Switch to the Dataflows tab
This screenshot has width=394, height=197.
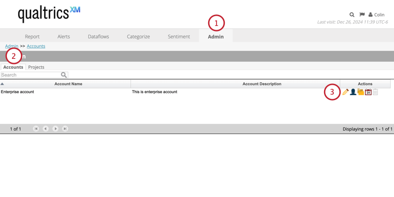click(98, 37)
